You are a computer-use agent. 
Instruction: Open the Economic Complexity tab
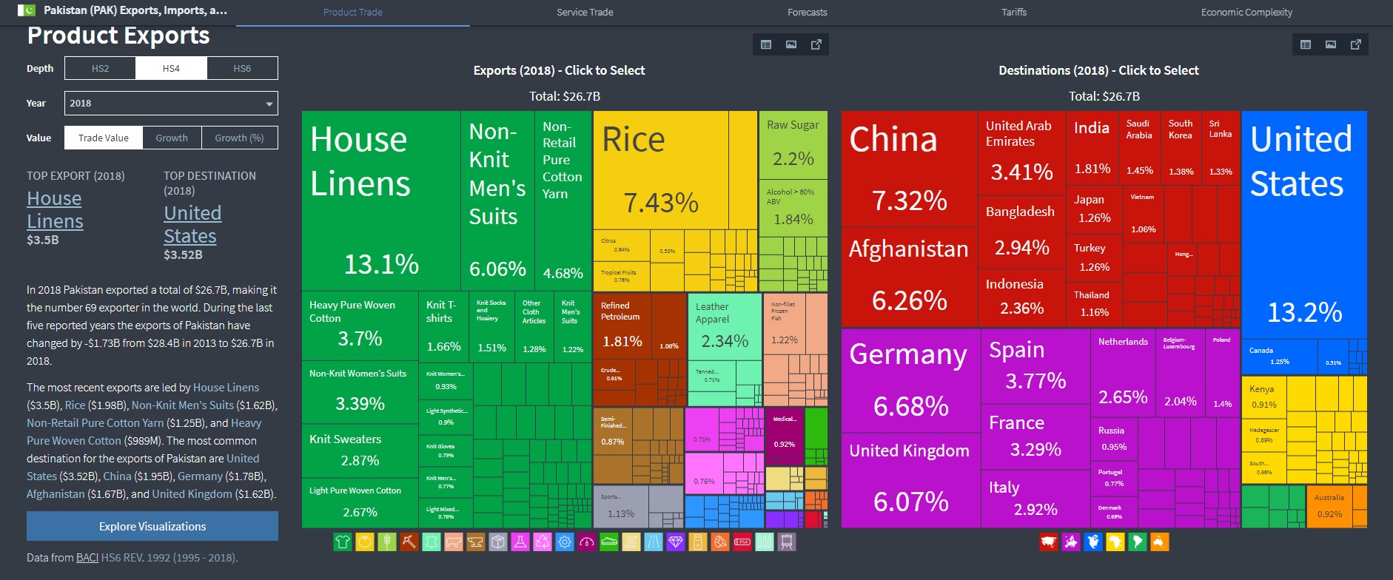click(x=1246, y=12)
